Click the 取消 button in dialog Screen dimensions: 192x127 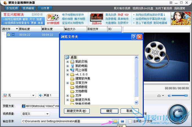(129, 111)
